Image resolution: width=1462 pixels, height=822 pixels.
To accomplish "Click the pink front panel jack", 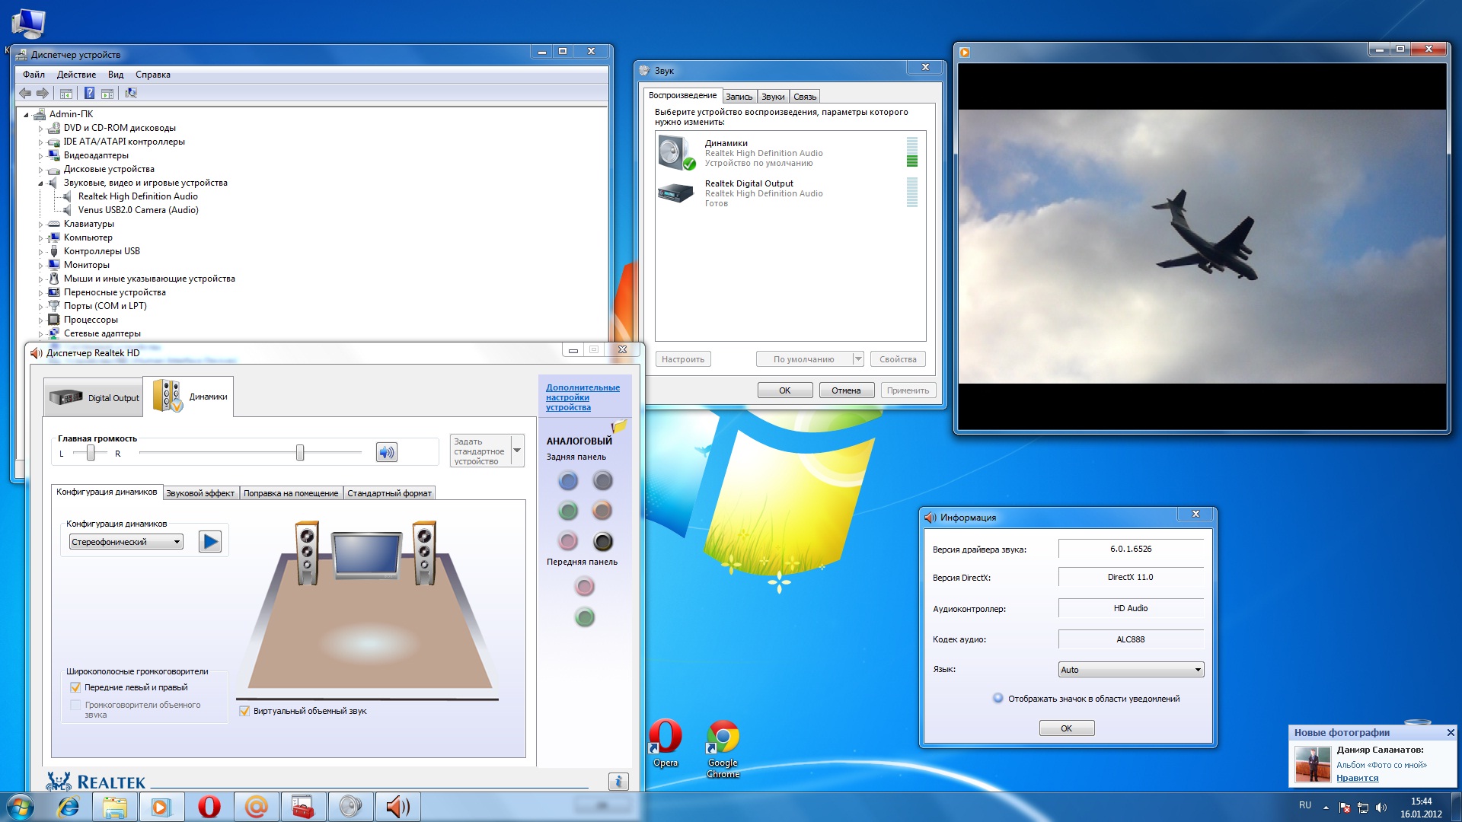I will pos(585,586).
